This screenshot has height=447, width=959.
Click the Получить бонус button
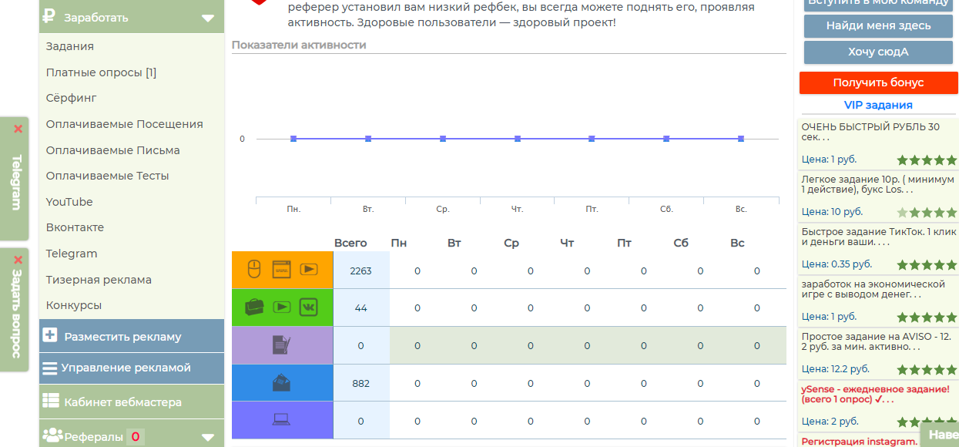tap(878, 82)
